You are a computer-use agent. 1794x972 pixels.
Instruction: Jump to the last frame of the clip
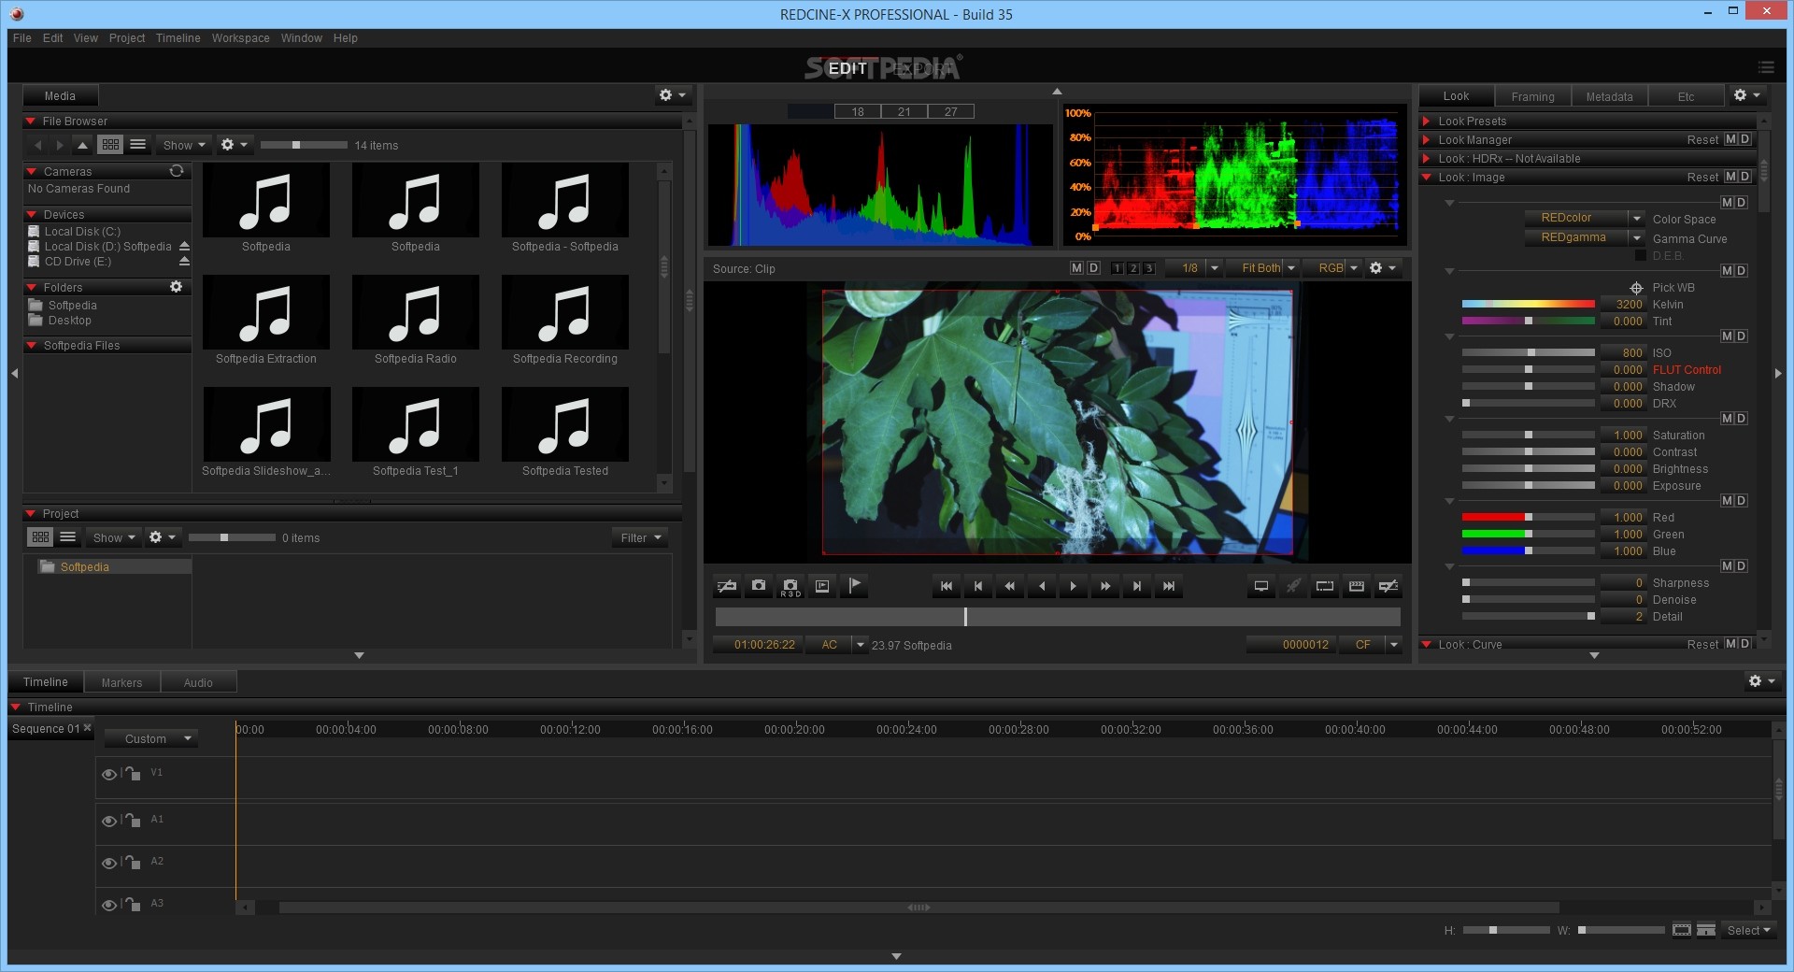[x=1169, y=586]
